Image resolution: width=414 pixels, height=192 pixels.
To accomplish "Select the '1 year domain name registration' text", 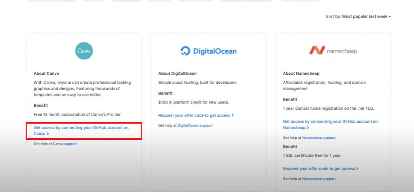I will point(328,108).
